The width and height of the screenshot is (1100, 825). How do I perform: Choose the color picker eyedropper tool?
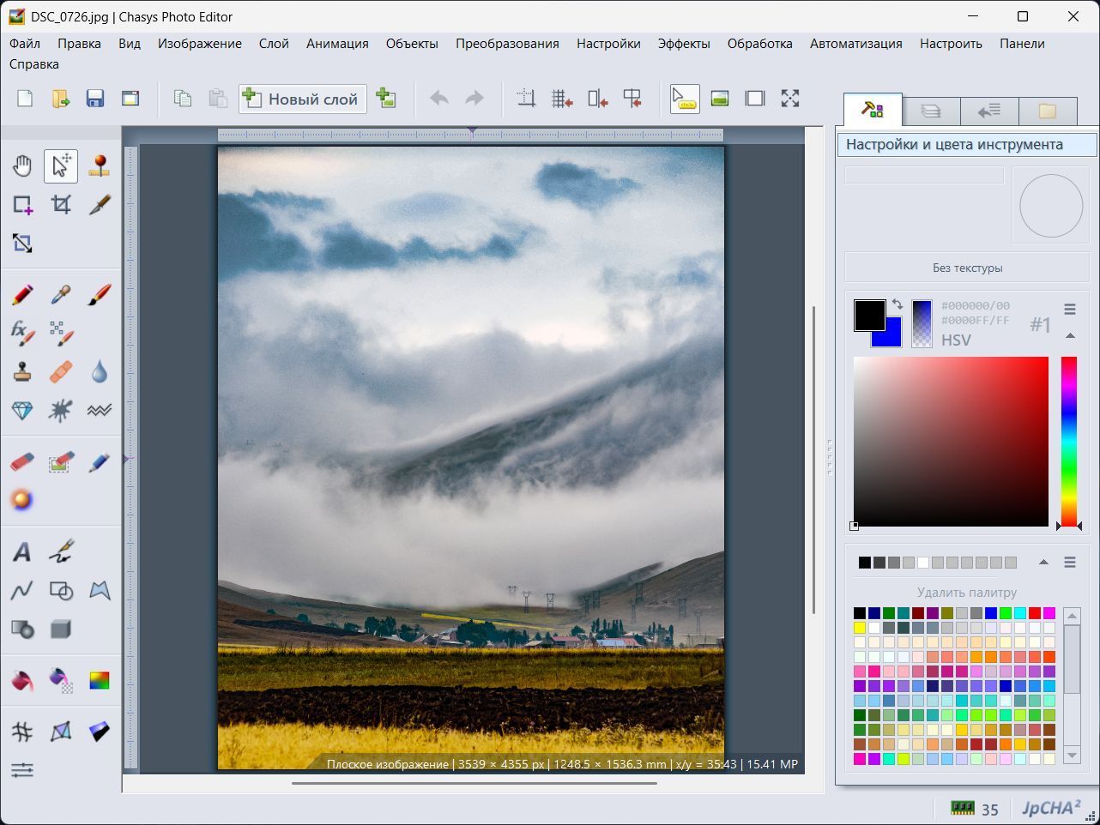coord(61,294)
